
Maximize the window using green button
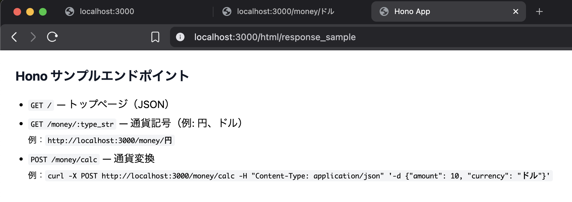[x=43, y=12]
